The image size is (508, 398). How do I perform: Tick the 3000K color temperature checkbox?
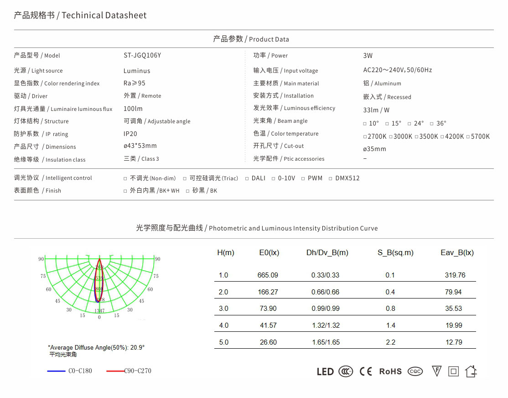click(x=391, y=137)
